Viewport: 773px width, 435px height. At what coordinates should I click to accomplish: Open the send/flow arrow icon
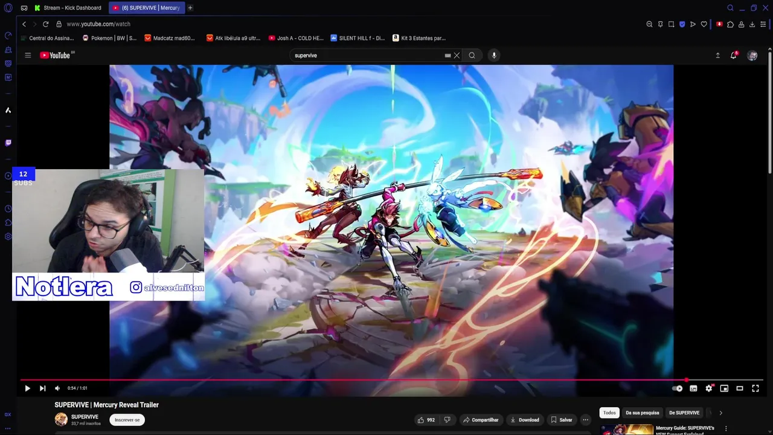693,24
